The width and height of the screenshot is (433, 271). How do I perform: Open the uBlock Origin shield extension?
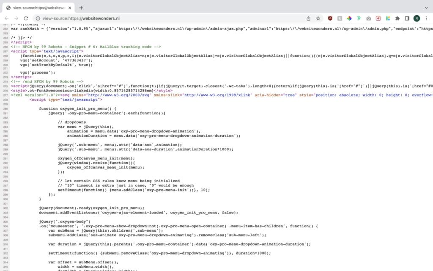pyautogui.click(x=330, y=19)
